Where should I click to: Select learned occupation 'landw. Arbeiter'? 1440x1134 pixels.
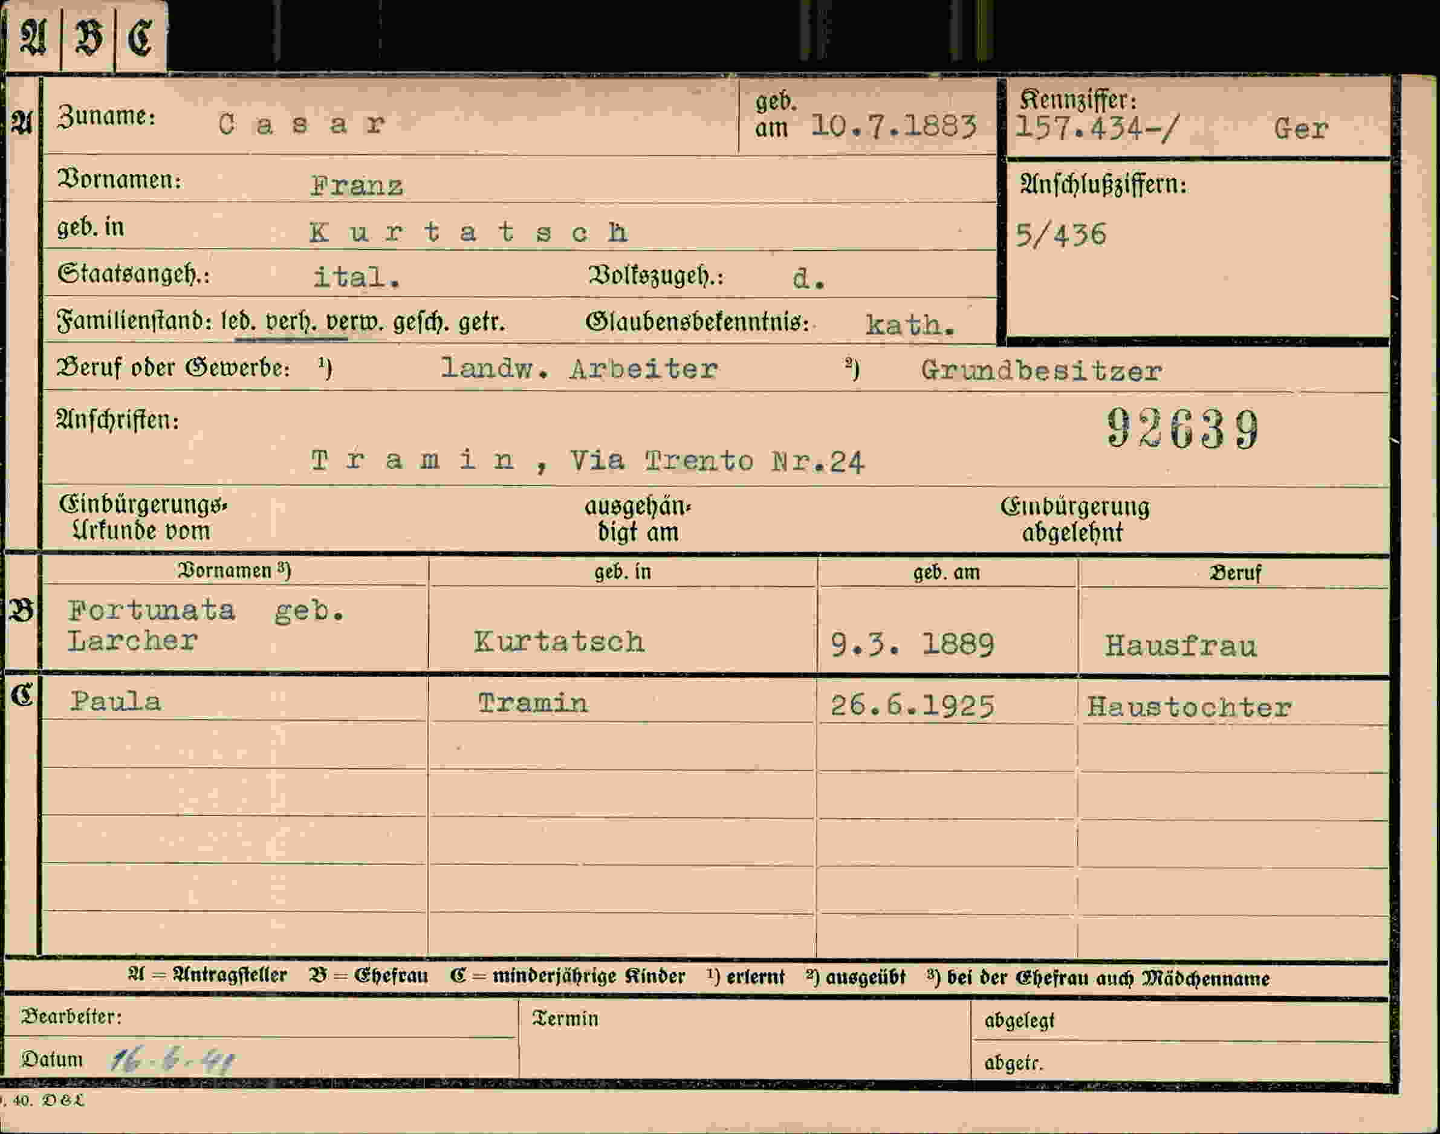pyautogui.click(x=579, y=369)
